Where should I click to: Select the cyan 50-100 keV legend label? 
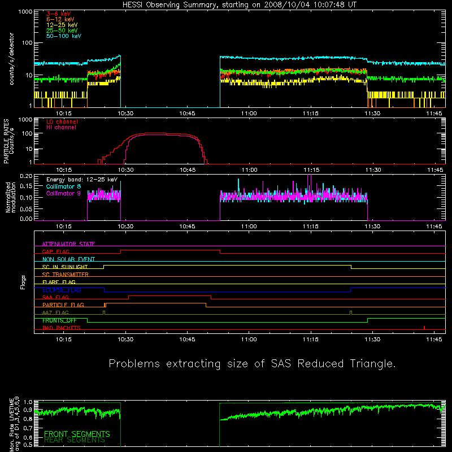(64, 36)
